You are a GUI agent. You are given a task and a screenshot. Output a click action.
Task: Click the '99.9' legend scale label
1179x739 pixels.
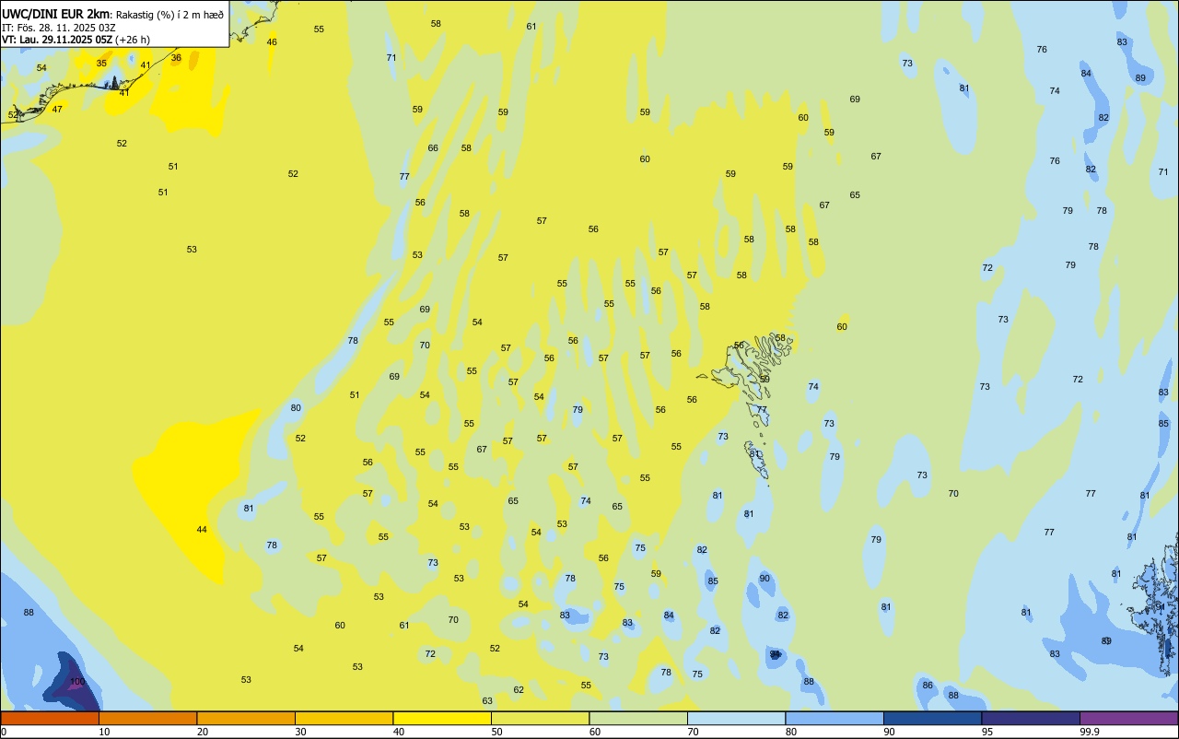(1090, 732)
